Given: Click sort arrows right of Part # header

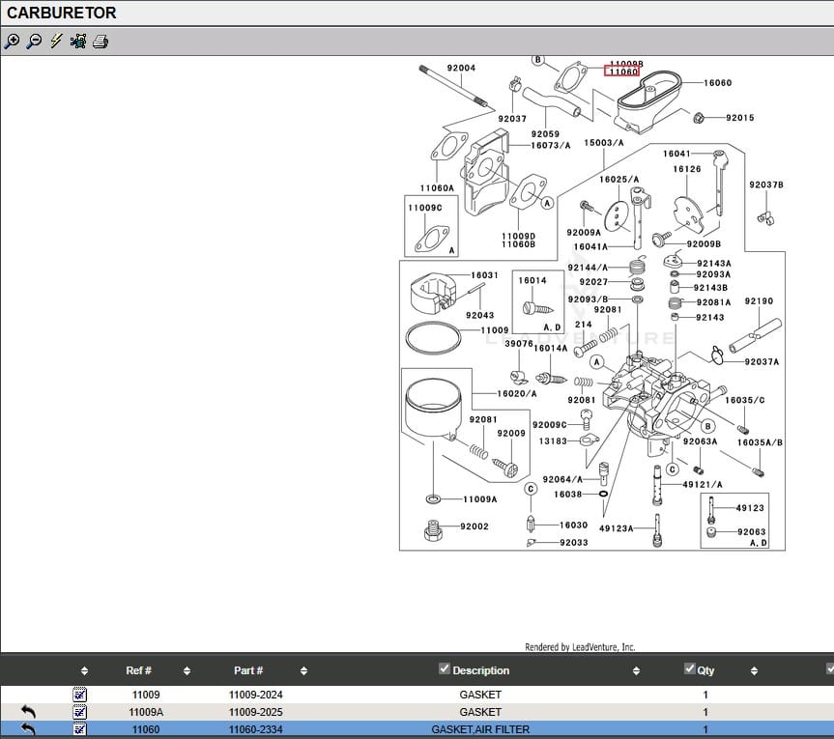Looking at the screenshot, I should click(x=303, y=671).
